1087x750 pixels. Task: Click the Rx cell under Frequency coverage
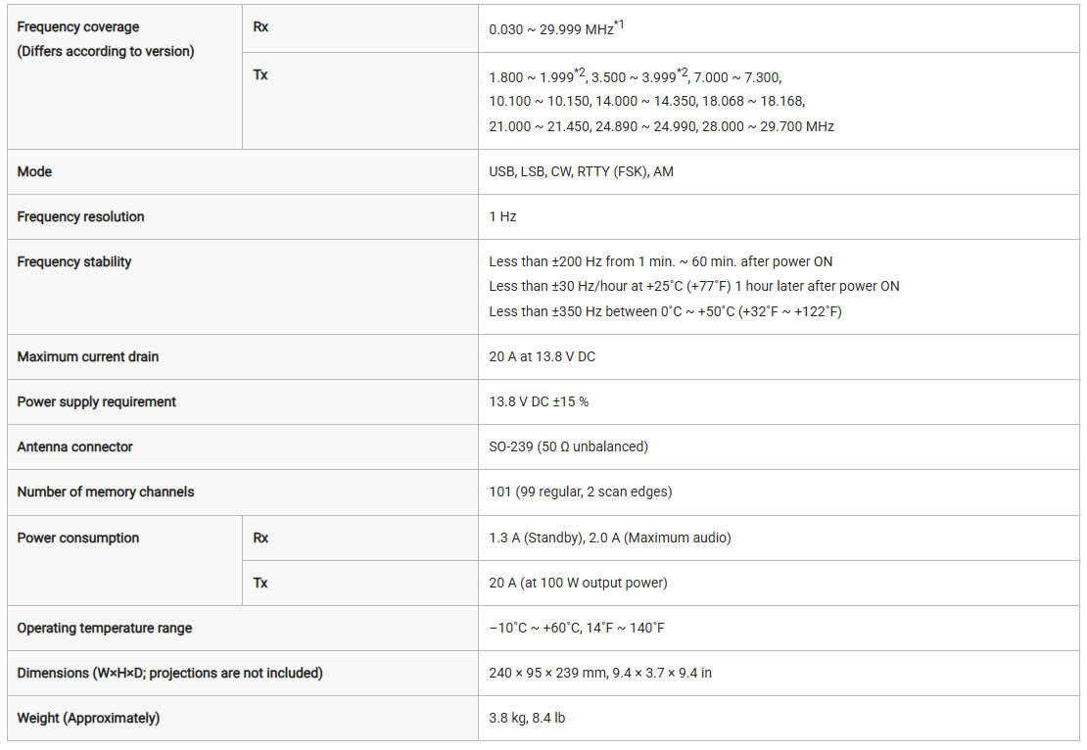(x=260, y=27)
